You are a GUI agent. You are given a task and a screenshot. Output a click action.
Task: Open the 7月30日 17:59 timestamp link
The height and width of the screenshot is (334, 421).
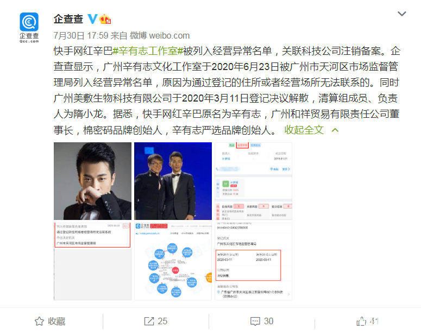(x=80, y=35)
